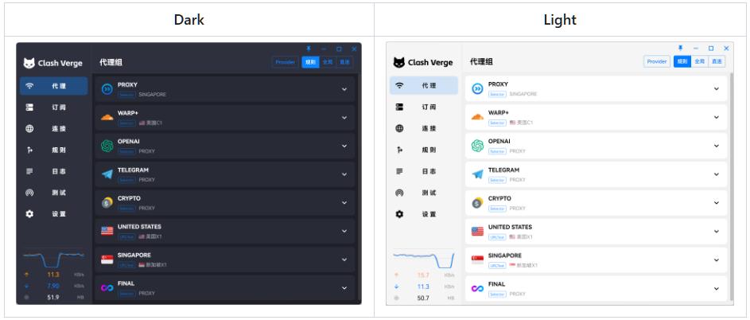Expand the CRYPTO group in Dark window
Viewport: 750px width, 320px height.
[x=344, y=203]
